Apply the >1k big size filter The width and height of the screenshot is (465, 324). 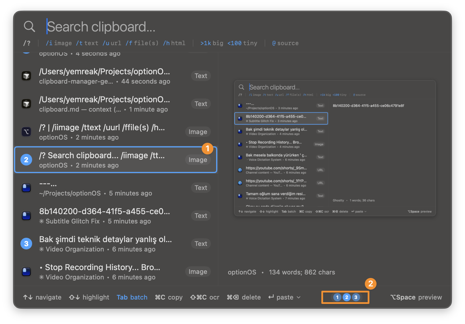(x=212, y=43)
